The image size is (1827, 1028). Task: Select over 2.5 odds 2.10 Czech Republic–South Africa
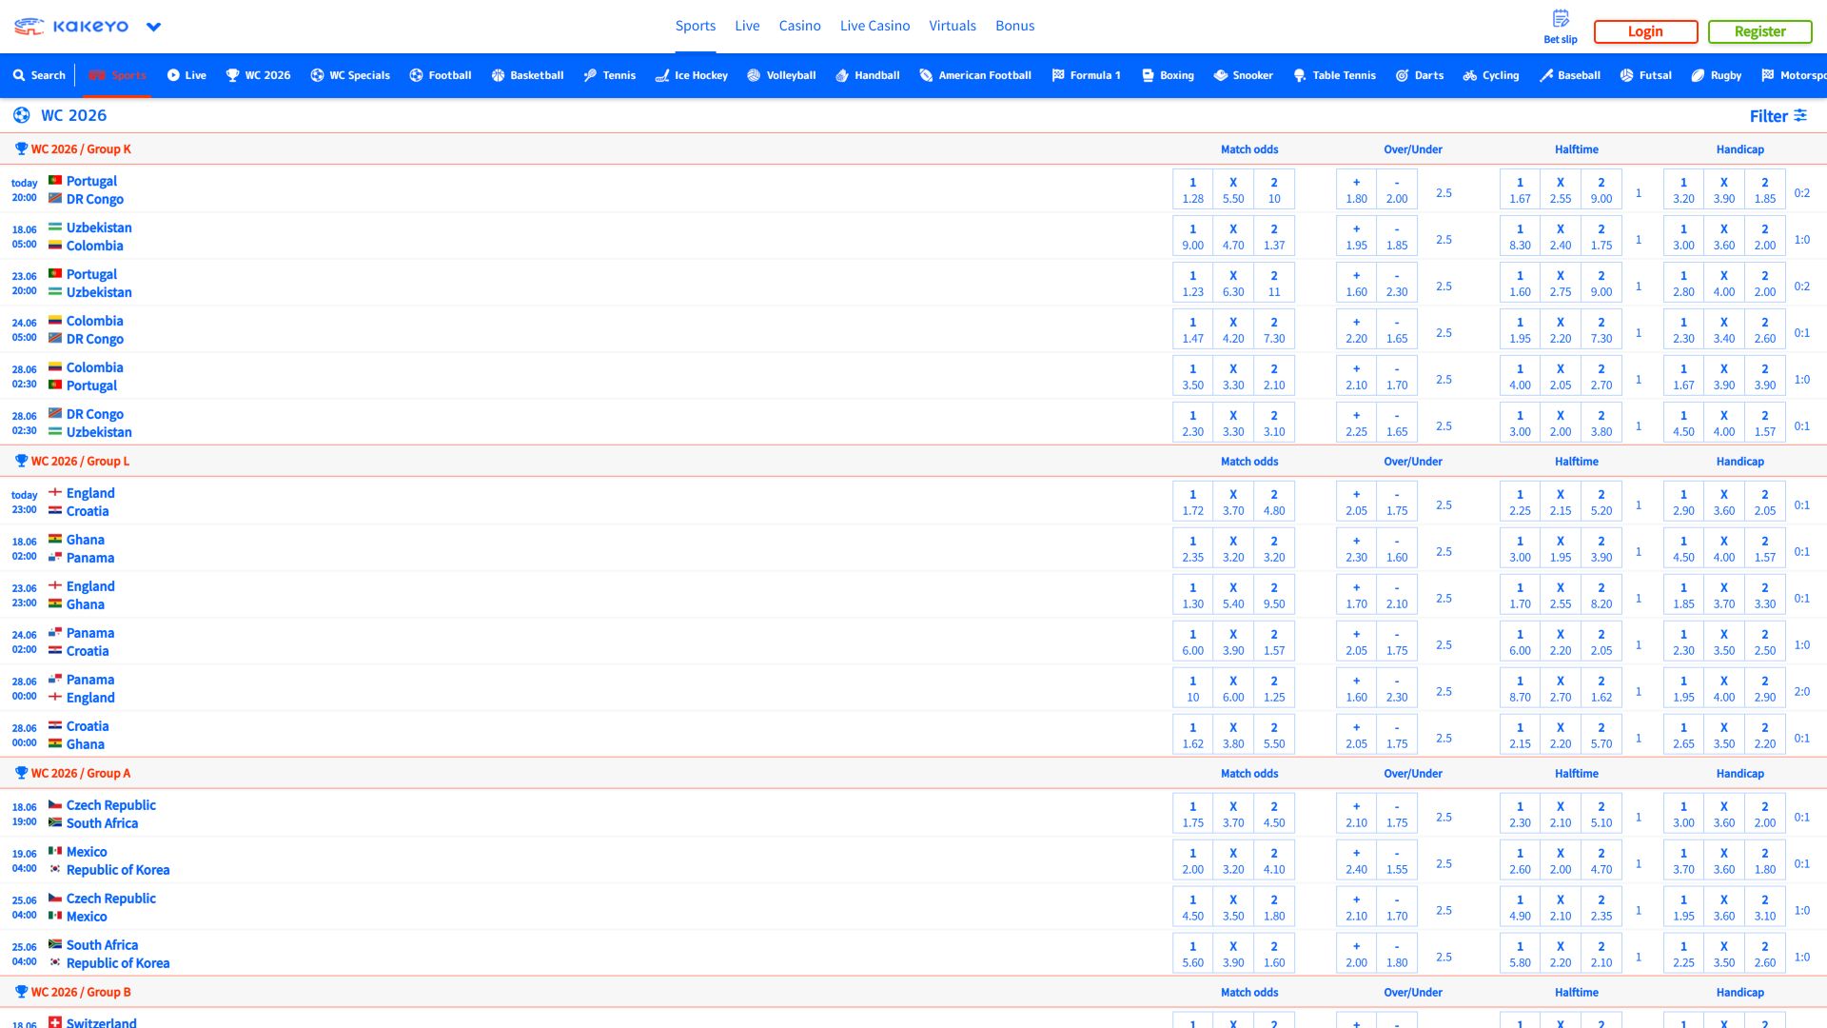coord(1356,814)
